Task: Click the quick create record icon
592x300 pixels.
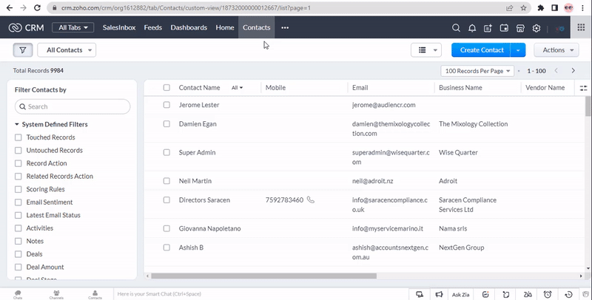Action: pyautogui.click(x=488, y=28)
